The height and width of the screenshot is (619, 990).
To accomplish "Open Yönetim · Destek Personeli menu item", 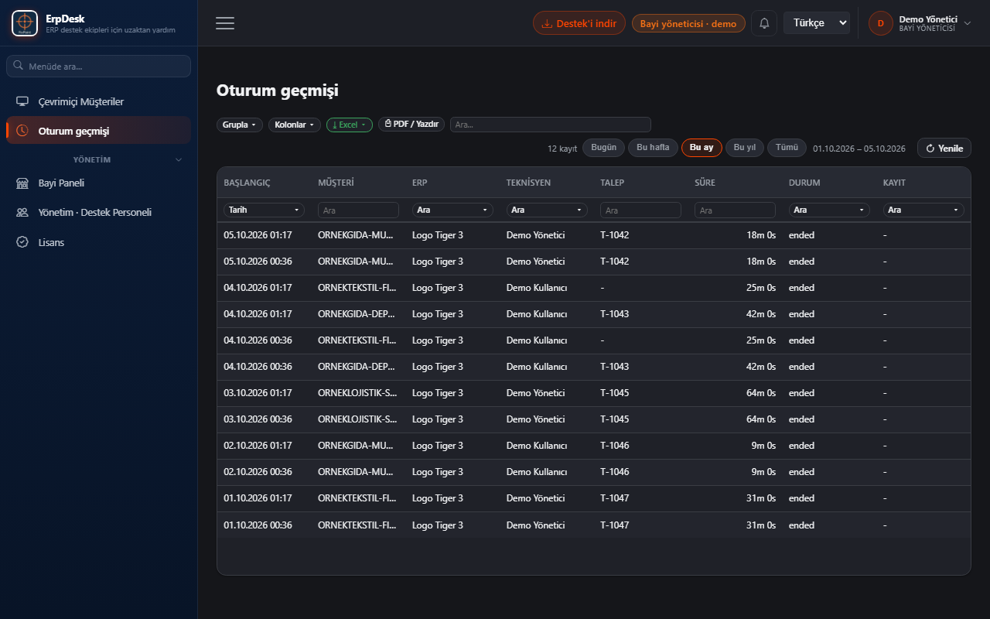I will pos(98,212).
